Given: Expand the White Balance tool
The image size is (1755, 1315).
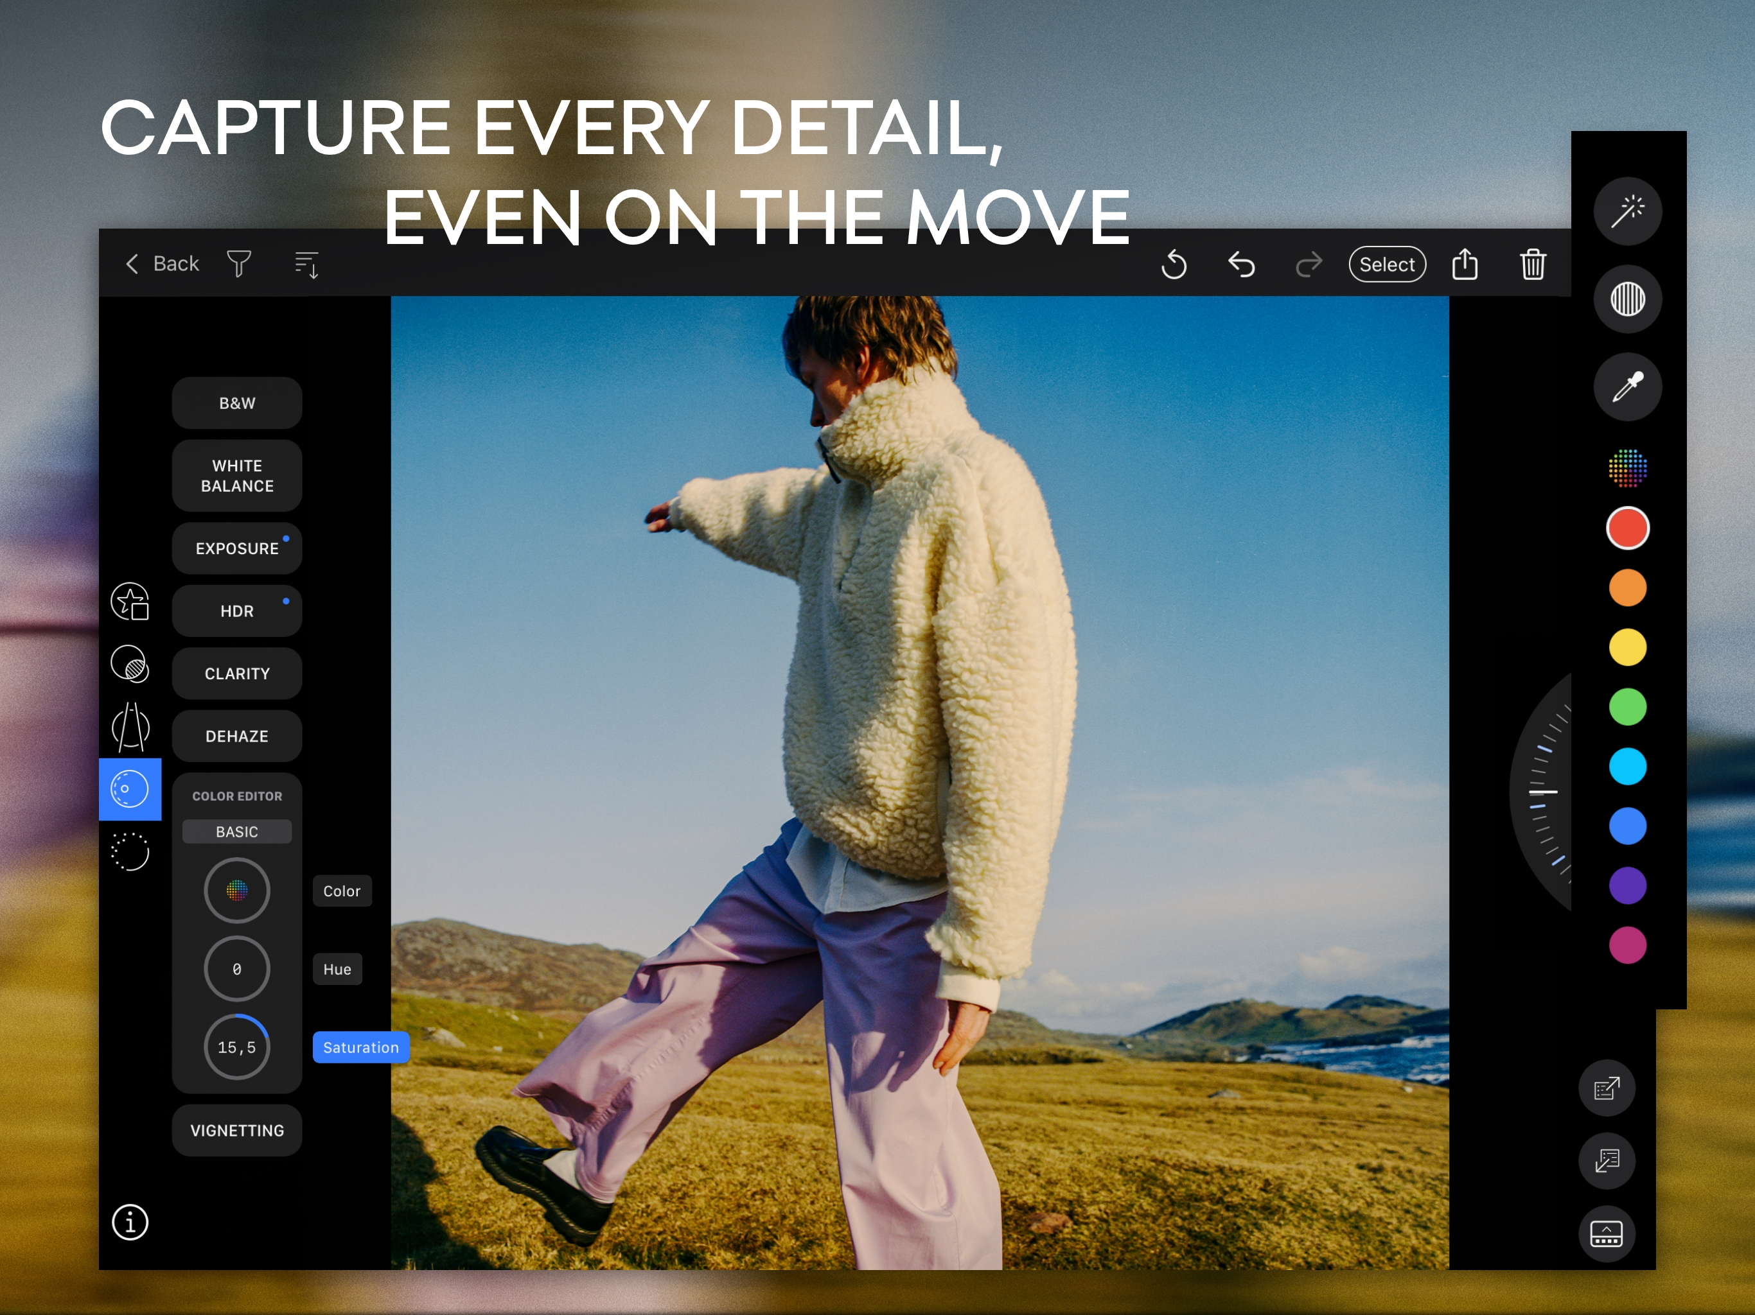Looking at the screenshot, I should (x=236, y=476).
